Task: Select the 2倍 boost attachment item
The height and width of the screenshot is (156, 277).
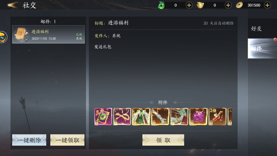Action: (217, 117)
